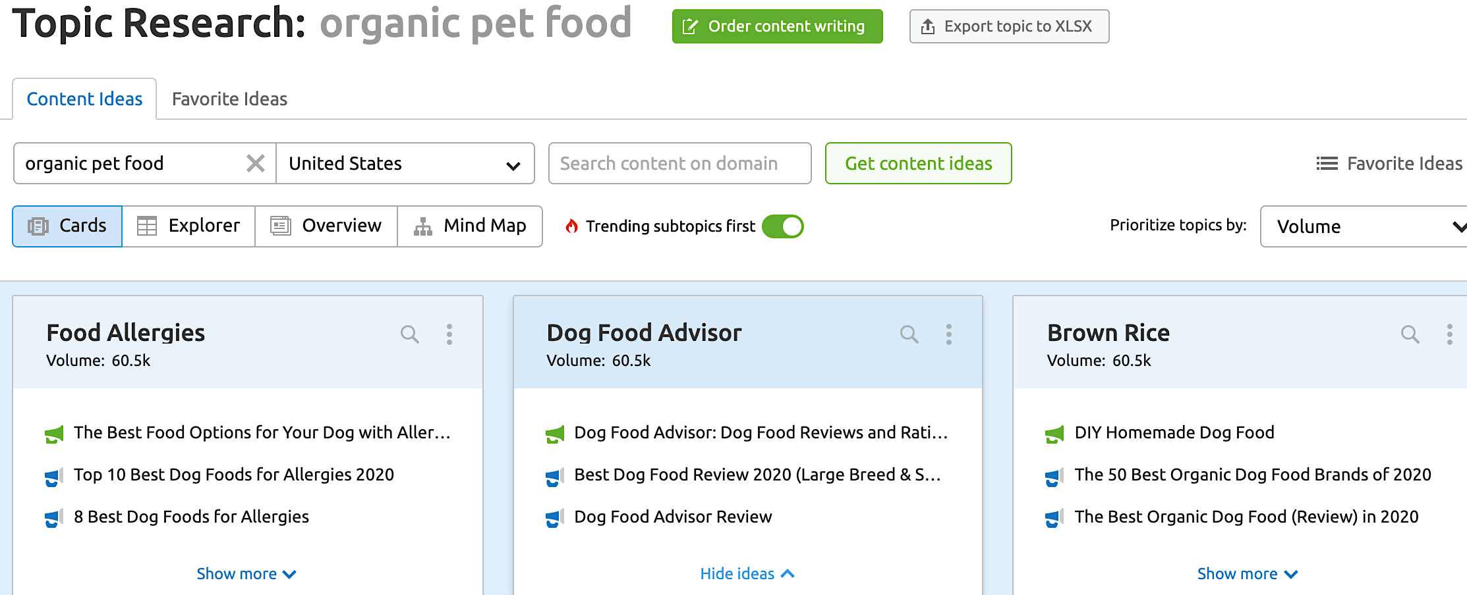
Task: Click megaphone icon beside DIY Homemade Dog Food
Action: coord(1054,434)
